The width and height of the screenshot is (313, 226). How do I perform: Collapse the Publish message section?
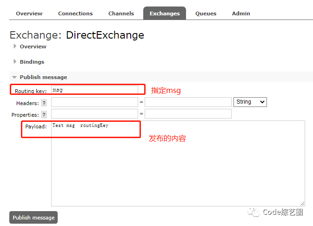coord(14,77)
